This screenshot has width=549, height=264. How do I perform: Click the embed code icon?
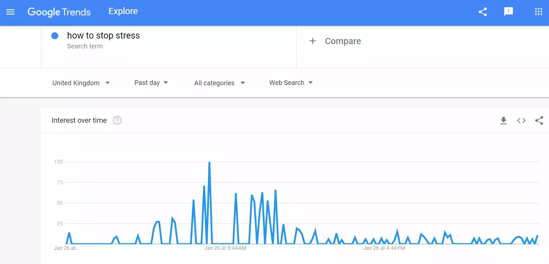[521, 120]
